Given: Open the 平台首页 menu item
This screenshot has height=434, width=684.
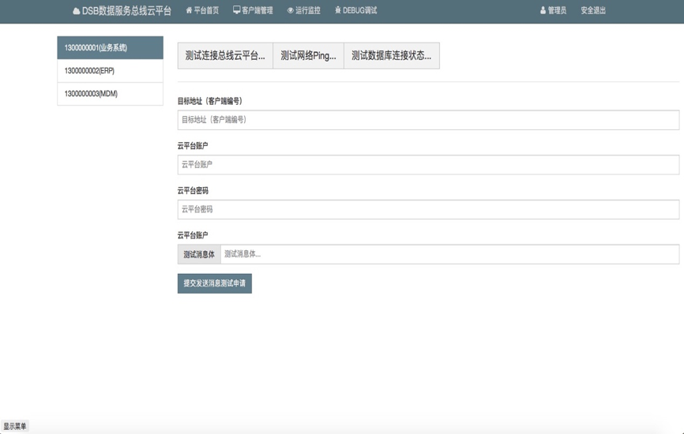Looking at the screenshot, I should point(202,10).
